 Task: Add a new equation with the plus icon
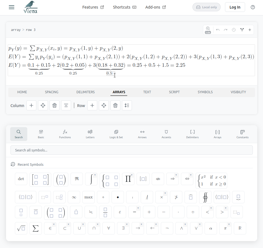pos(250,30)
